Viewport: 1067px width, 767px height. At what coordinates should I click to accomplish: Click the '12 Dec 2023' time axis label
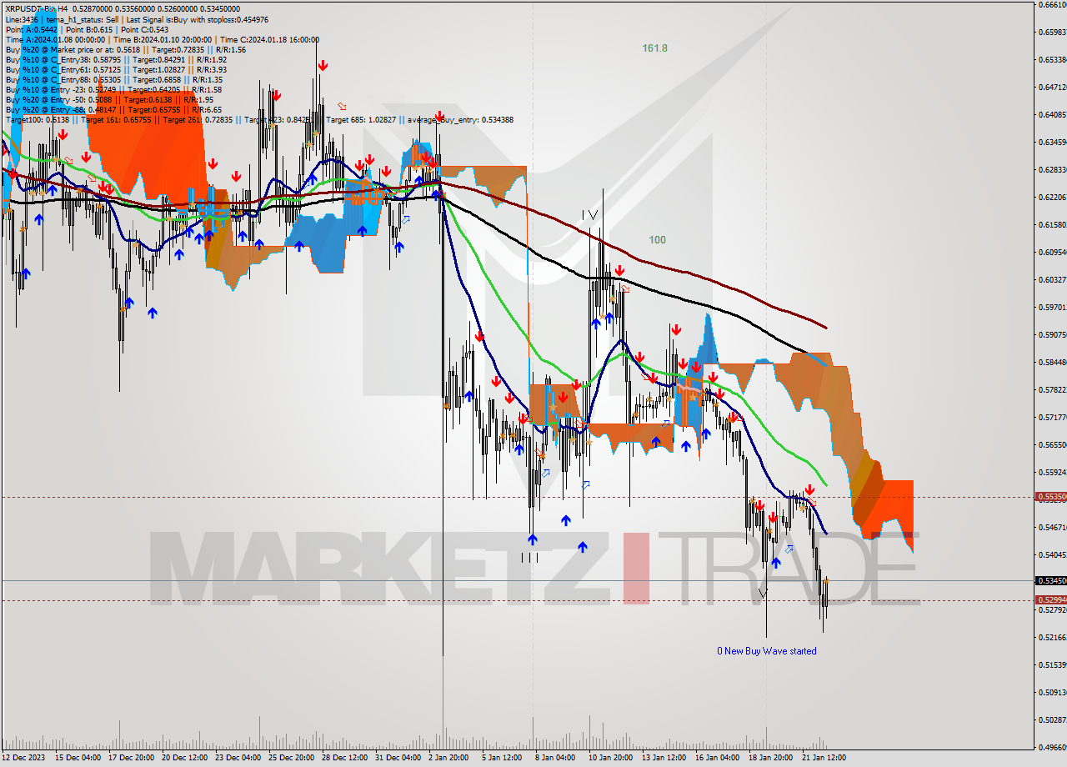24,758
